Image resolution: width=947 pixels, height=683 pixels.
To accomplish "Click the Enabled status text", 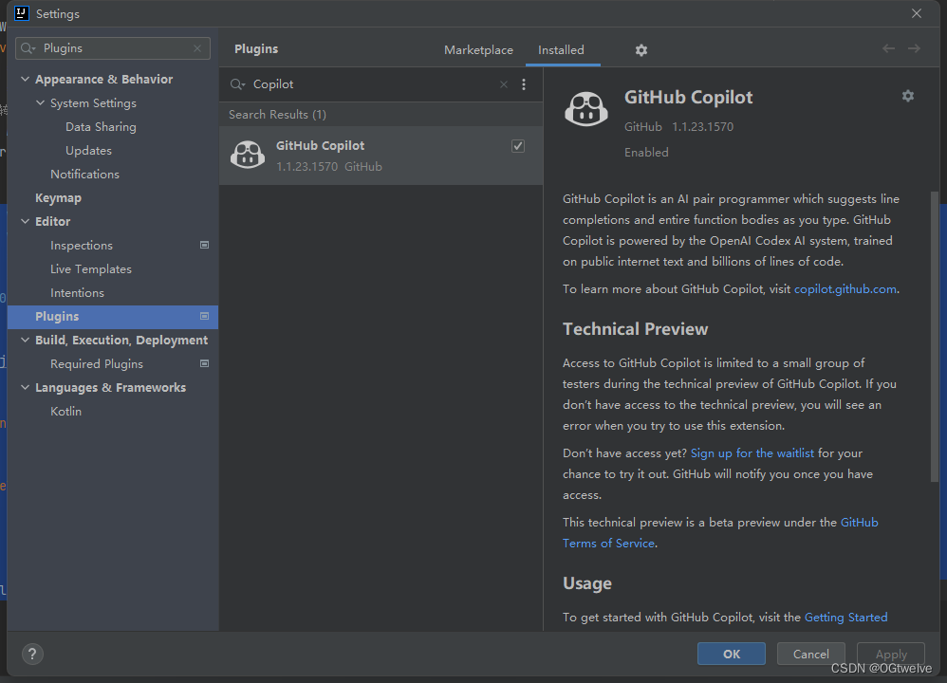I will [x=646, y=153].
